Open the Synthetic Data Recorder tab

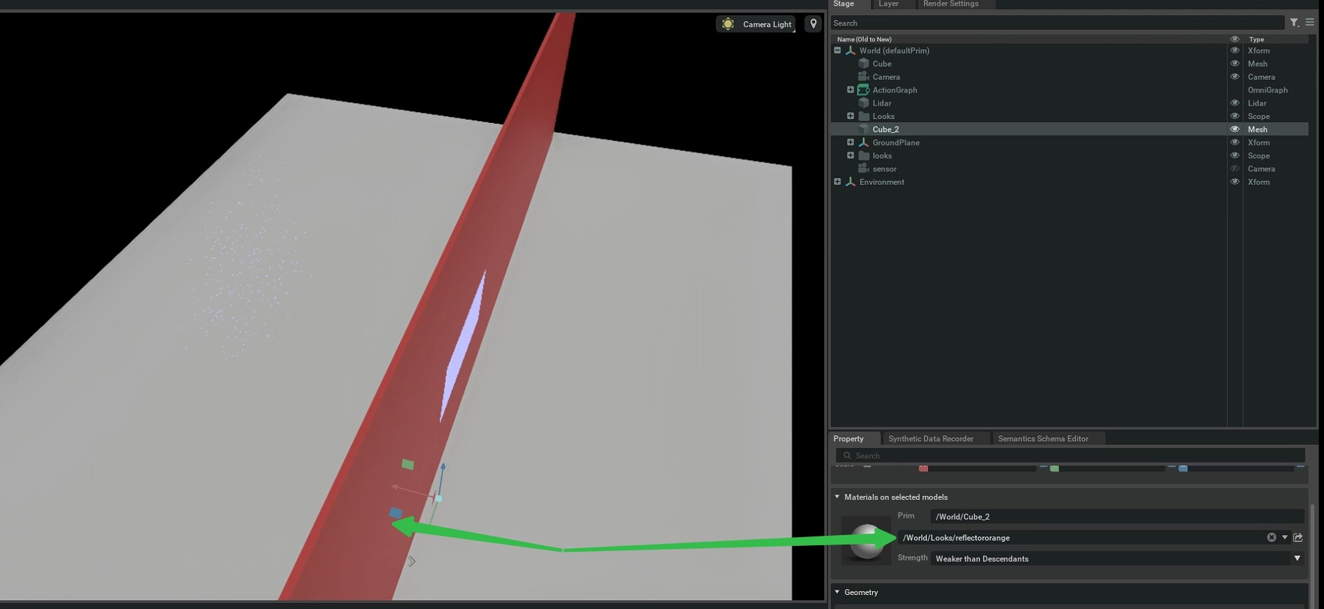coord(931,439)
